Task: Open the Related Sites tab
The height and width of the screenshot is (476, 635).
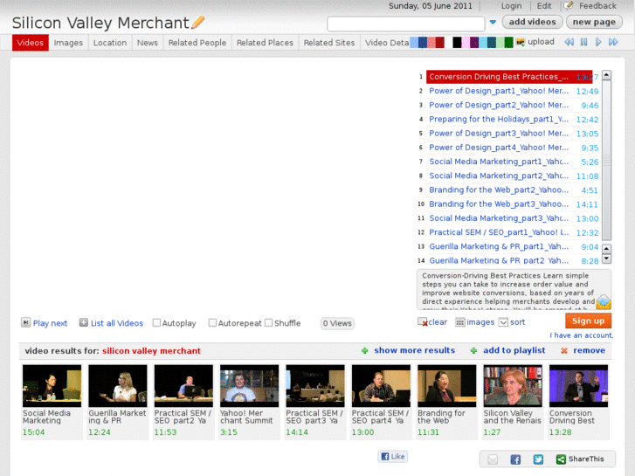Action: coord(329,43)
